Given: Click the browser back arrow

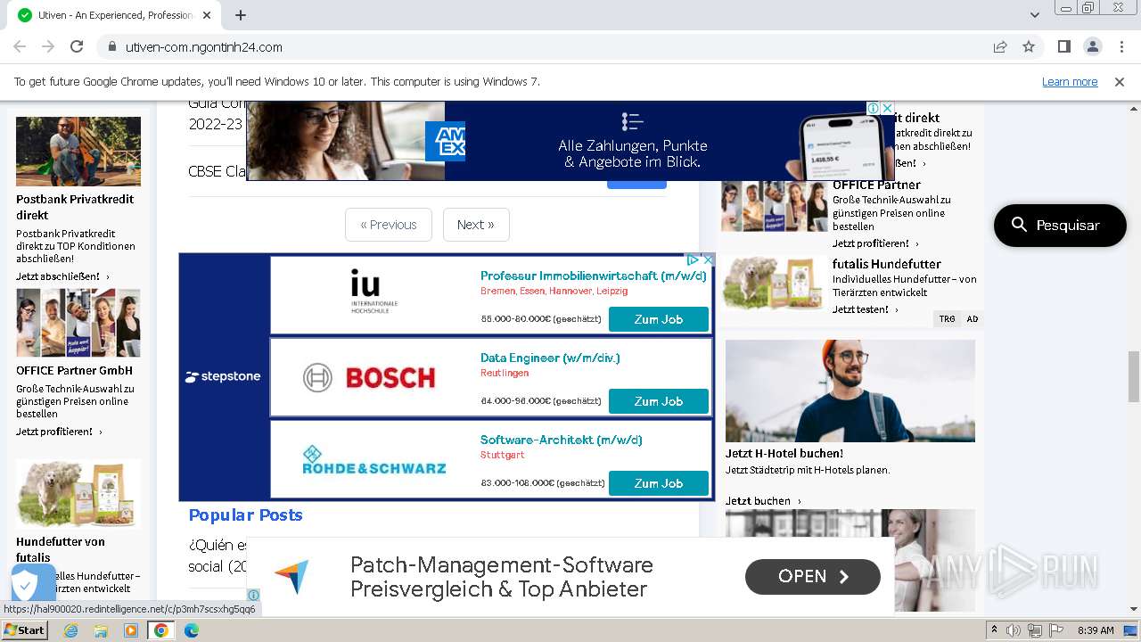Looking at the screenshot, I should click(x=20, y=46).
